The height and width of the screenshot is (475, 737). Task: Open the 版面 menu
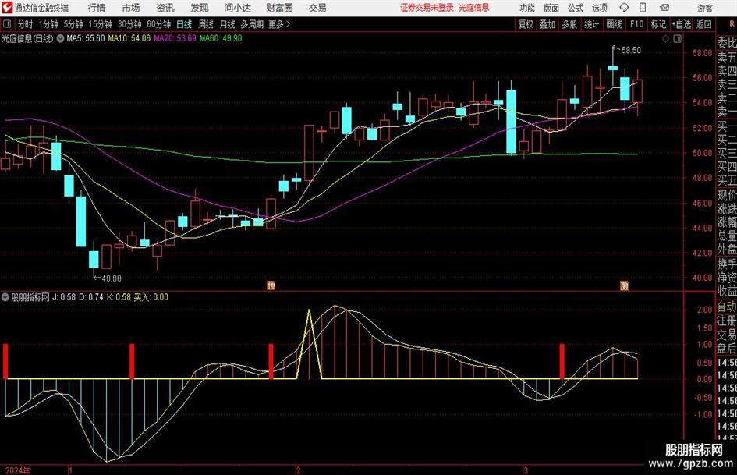551,8
